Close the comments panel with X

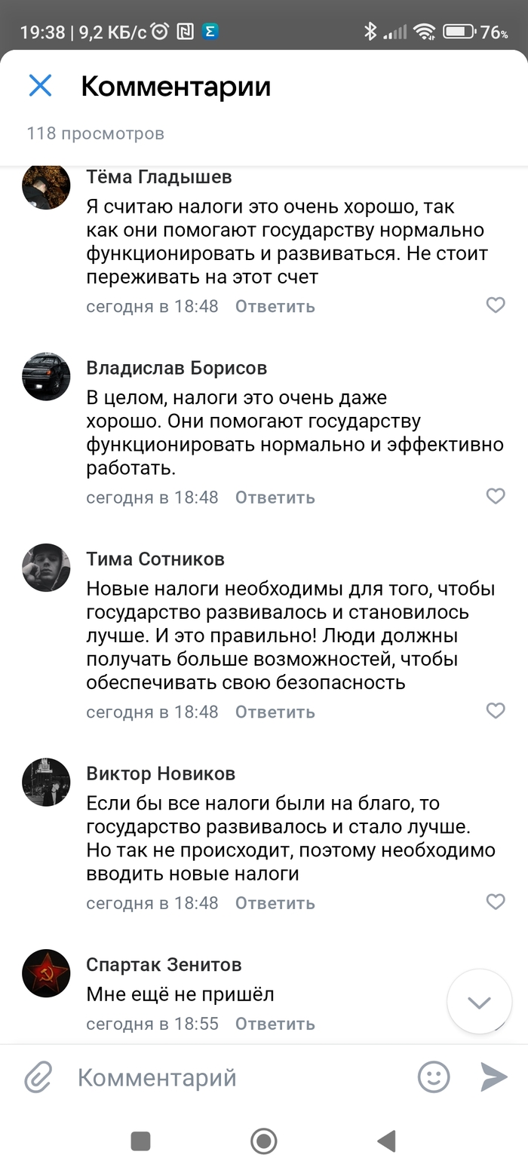(40, 86)
